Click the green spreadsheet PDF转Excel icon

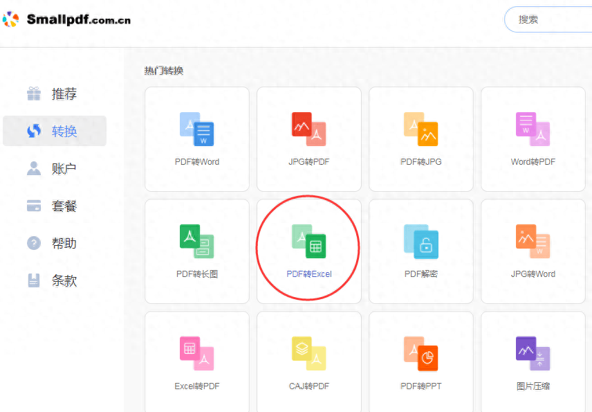(x=309, y=241)
